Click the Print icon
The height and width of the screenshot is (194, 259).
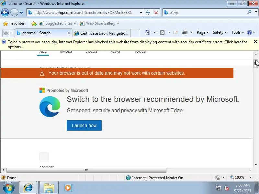pos(185,32)
